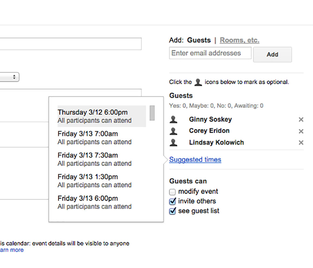This screenshot has width=313, height=268.
Task: Remove Ginny Soskey with the X icon
Action: click(301, 120)
